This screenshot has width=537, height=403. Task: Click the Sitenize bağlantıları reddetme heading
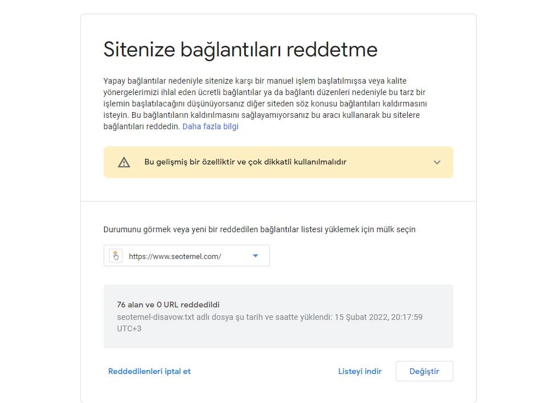[240, 50]
